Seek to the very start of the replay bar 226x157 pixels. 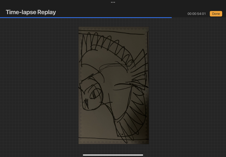tap(1, 18)
